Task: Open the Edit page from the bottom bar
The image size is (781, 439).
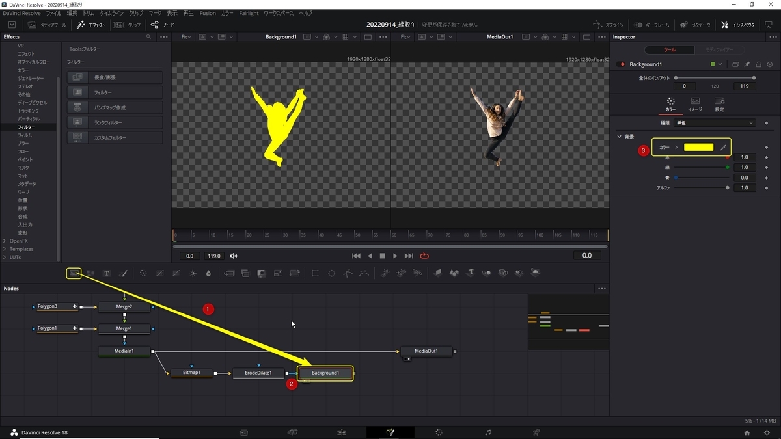Action: click(x=341, y=432)
